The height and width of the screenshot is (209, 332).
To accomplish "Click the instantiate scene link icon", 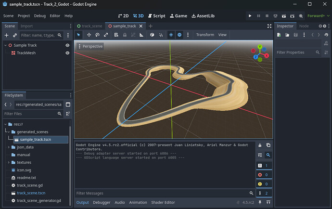I will tap(14, 35).
